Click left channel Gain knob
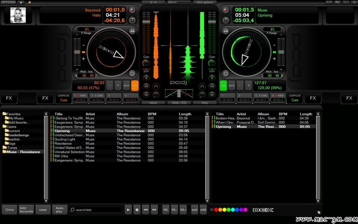Image resolution: width=358 pixels, height=224 pixels. click(146, 63)
